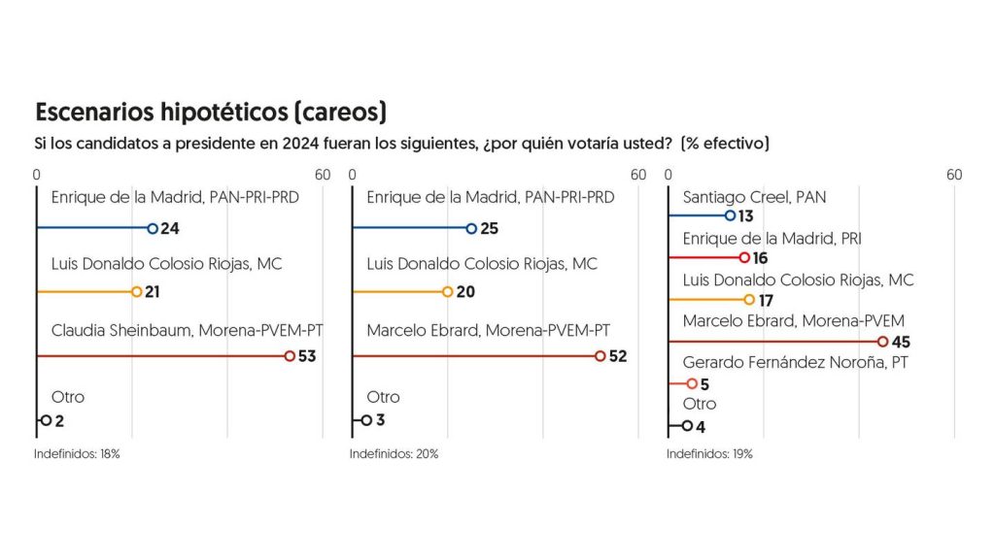The height and width of the screenshot is (560, 995).
Task: Click Claudia Sheinbaum's 53 percent data marker
Action: click(290, 356)
